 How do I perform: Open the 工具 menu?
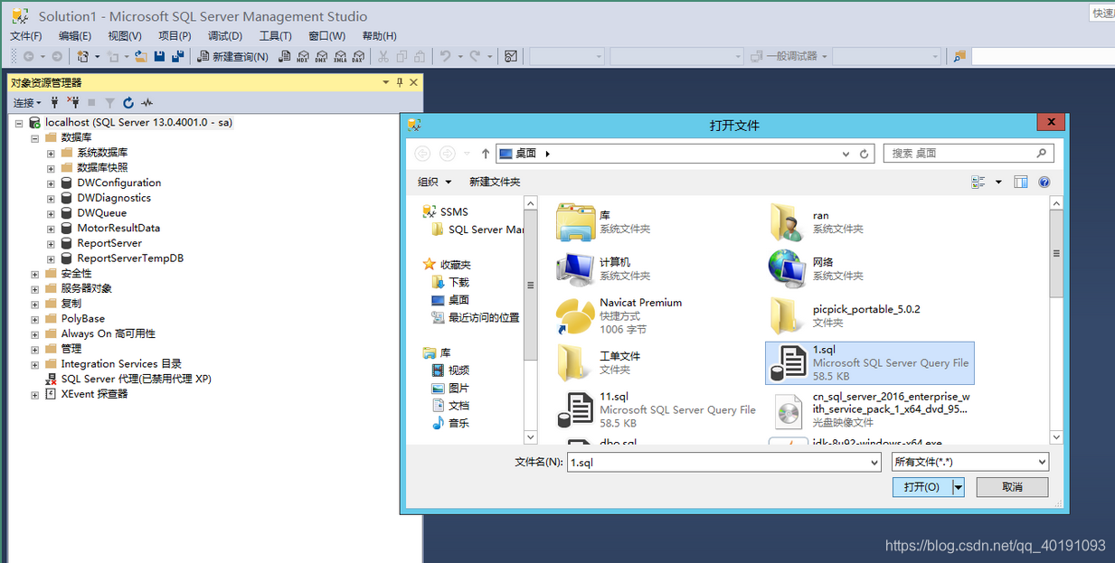click(x=275, y=36)
